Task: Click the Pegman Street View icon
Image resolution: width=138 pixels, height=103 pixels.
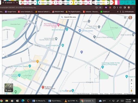Action: coord(132,91)
